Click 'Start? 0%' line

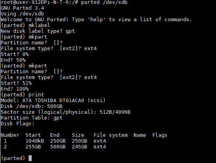point(15,54)
